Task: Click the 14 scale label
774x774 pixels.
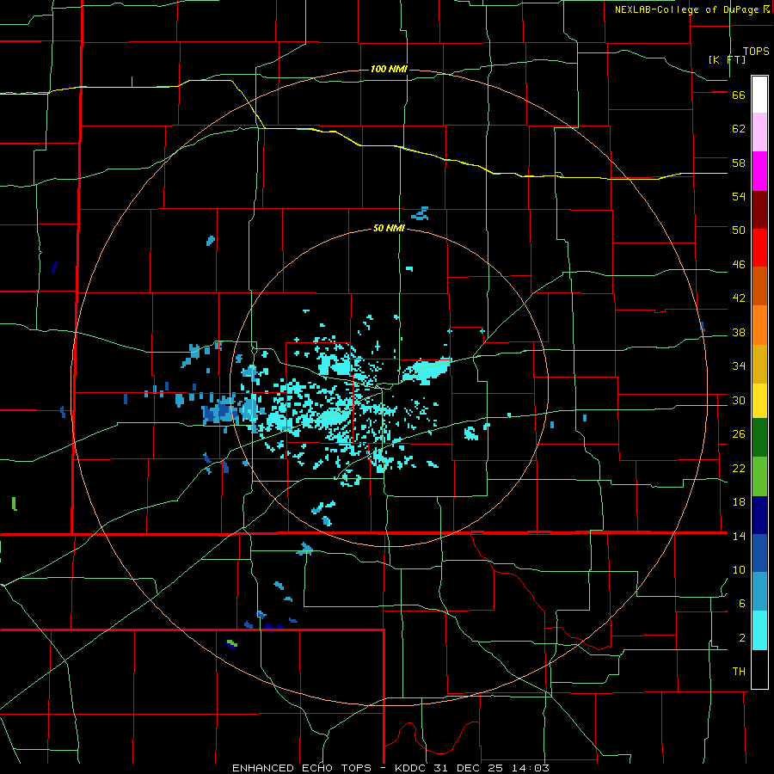Action: pos(739,536)
